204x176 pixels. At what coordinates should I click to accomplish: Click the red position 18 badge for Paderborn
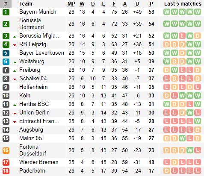(x=6, y=171)
